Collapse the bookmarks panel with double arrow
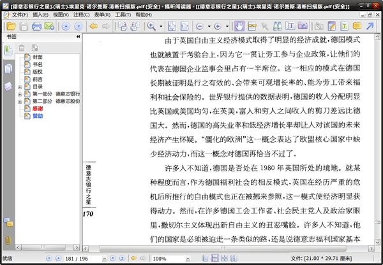This screenshot has height=265, width=383. click(78, 37)
